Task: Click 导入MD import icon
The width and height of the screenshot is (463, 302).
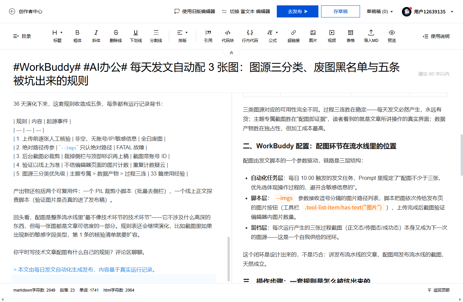Action: tap(371, 33)
